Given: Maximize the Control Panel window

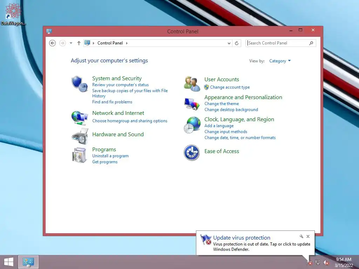Looking at the screenshot, I should 300,30.
